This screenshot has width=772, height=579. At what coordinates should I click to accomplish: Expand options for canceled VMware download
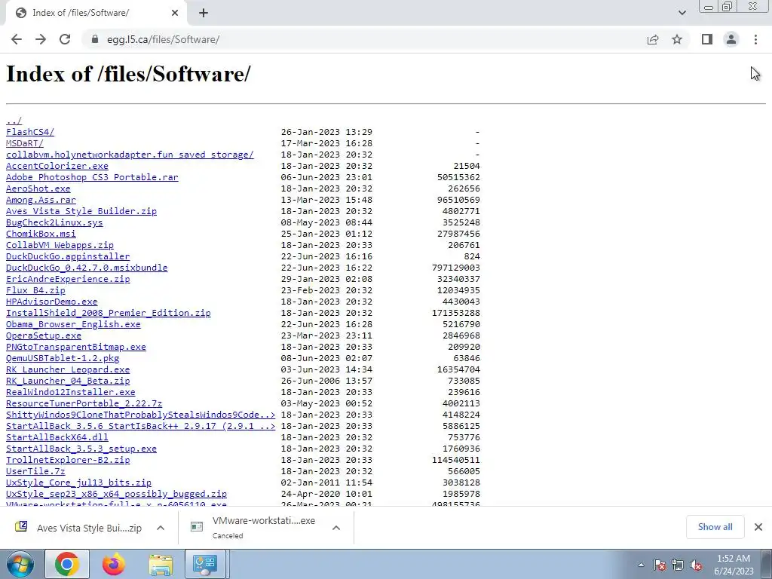[336, 528]
